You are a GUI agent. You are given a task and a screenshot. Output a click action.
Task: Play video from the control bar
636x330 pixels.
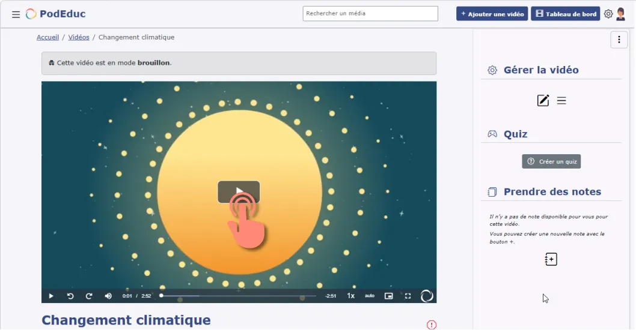point(51,296)
